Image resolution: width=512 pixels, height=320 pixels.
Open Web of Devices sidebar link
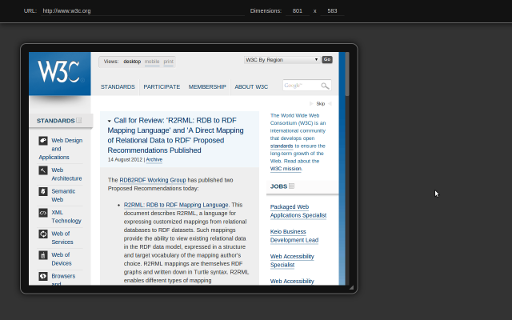(62, 259)
